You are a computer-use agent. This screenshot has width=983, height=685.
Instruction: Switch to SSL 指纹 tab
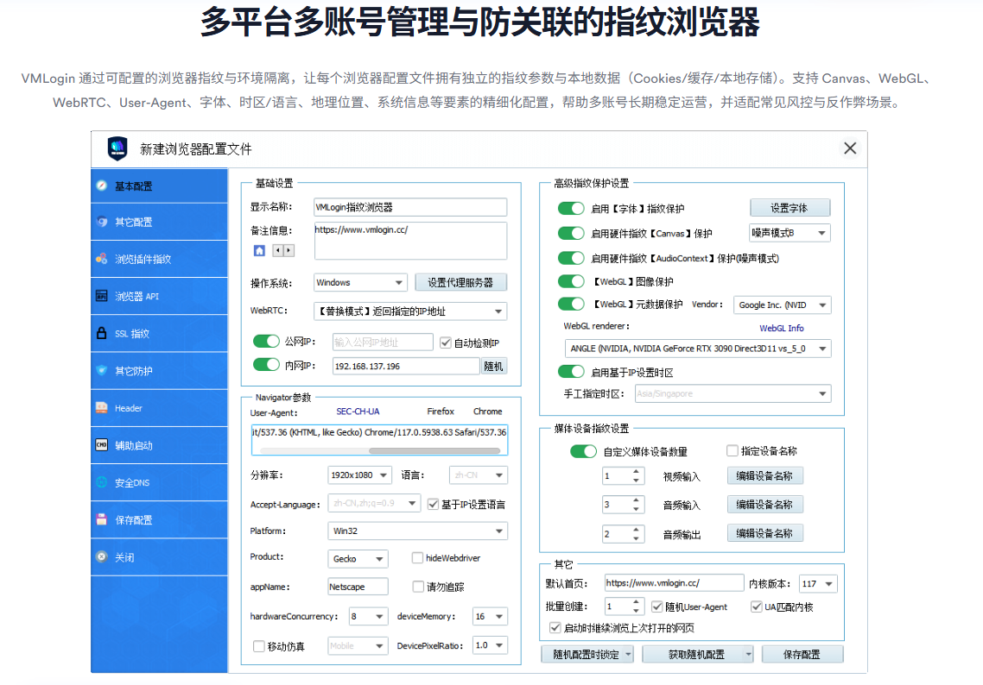(159, 334)
